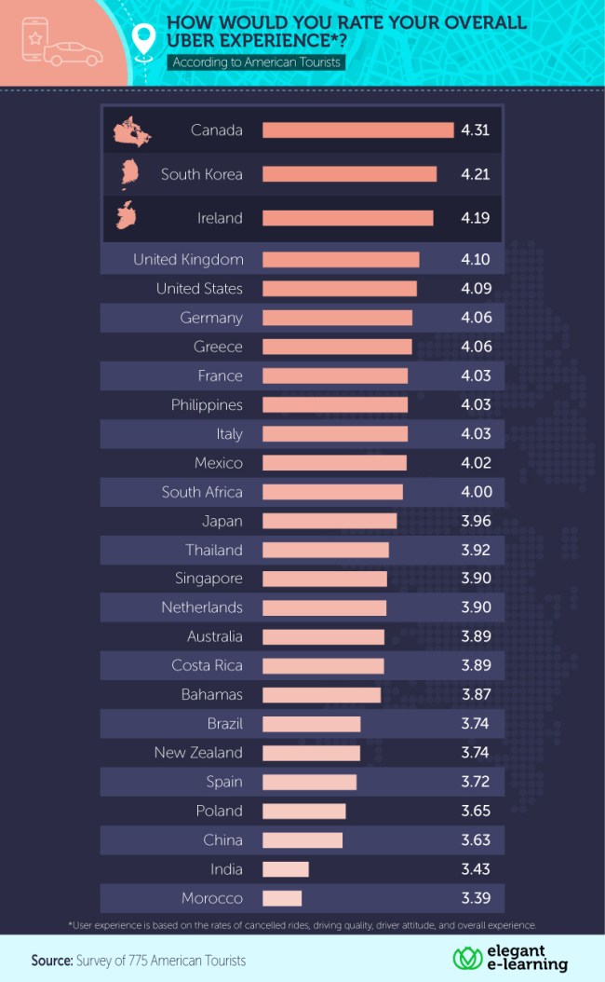Click the South Korea map icon

pos(130,175)
